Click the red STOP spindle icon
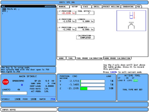This screenshot has width=149, height=112. (6, 82)
